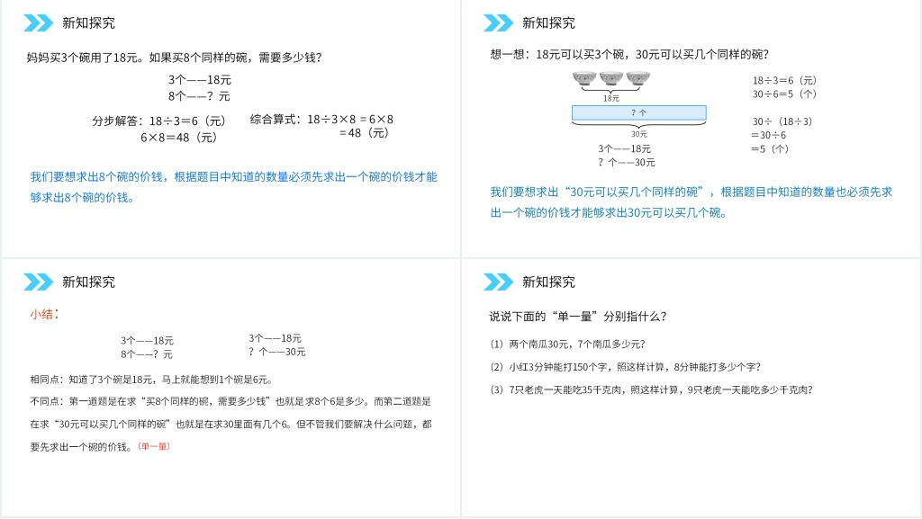Viewport: 922px width, 519px height.
Task: Select the equation 18÷3=6（元） beside the bowls
Action: click(x=784, y=80)
